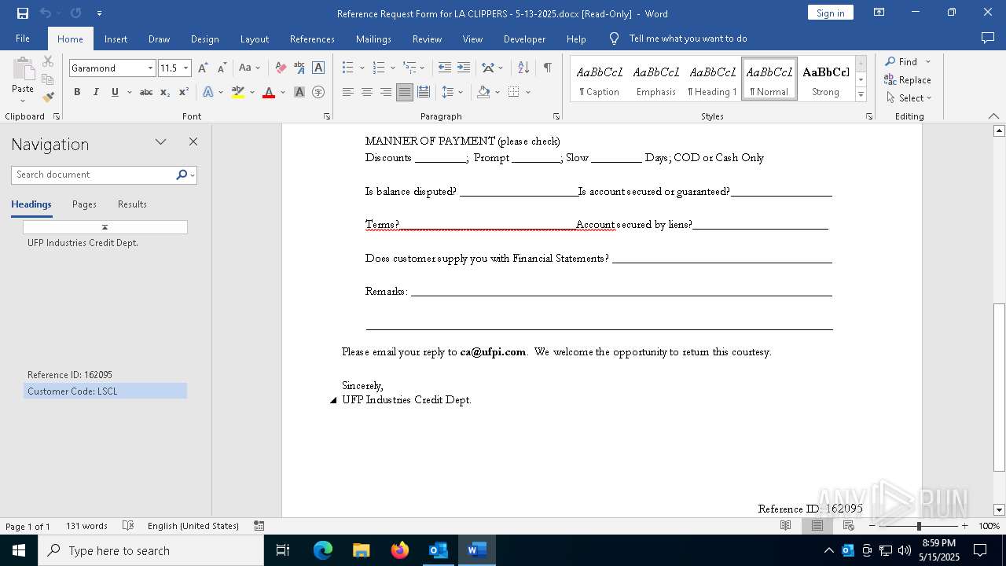Toggle Justify alignment
This screenshot has width=1006, height=566.
click(x=405, y=92)
